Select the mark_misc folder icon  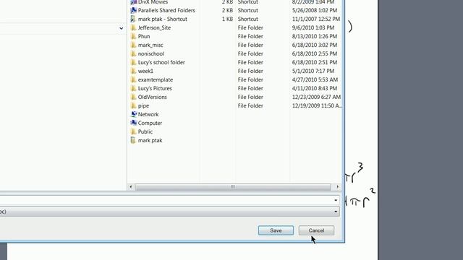coord(133,45)
